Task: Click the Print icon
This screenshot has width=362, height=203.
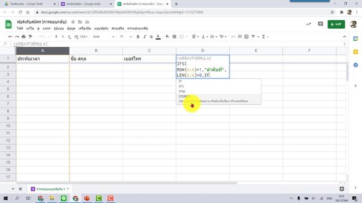Action: [24, 37]
